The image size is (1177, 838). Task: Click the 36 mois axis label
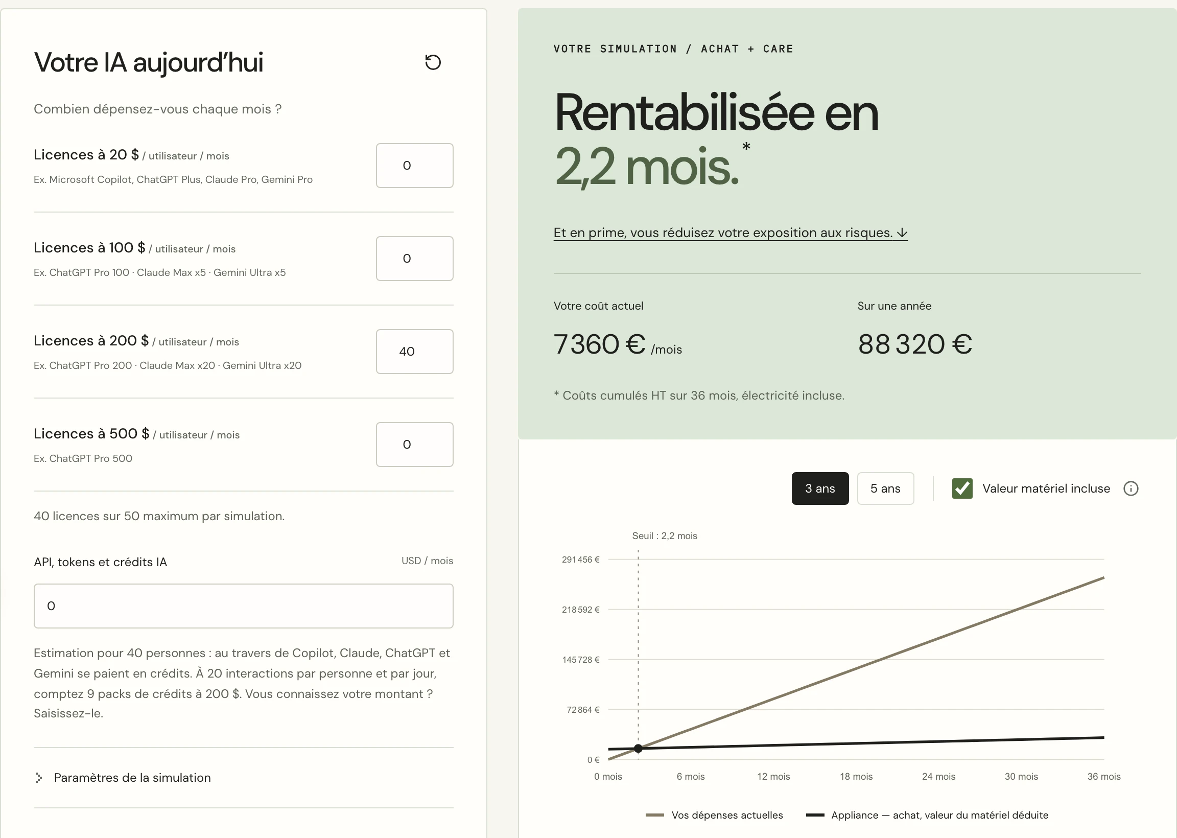coord(1103,776)
